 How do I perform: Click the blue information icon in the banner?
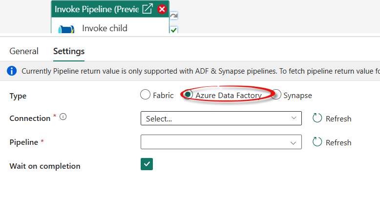click(12, 71)
